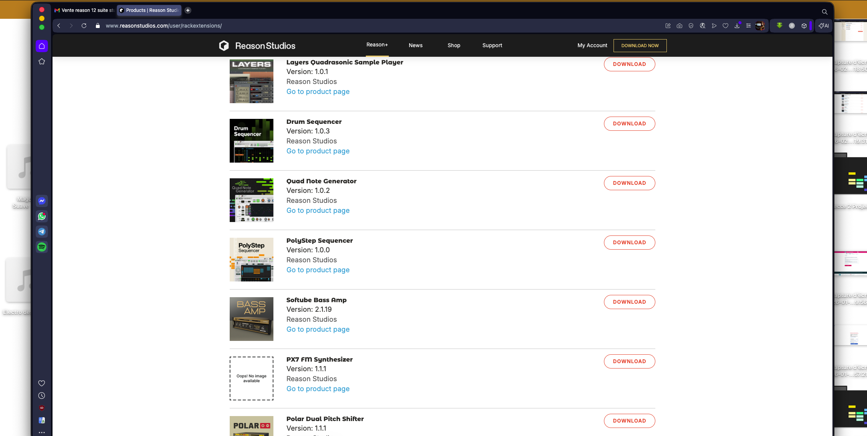Take a snapshot with the camera icon

click(x=679, y=26)
